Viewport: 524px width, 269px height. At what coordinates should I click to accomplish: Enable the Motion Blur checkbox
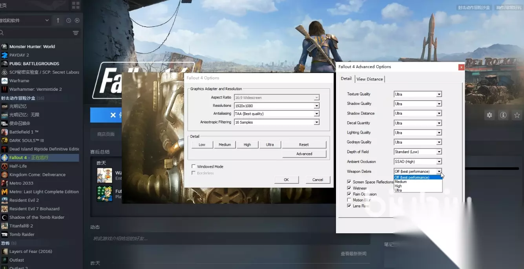tap(349, 200)
